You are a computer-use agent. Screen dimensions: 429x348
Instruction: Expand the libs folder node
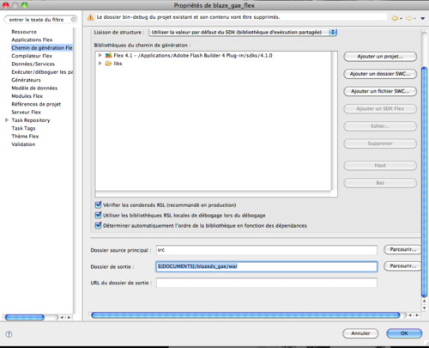[x=100, y=63]
